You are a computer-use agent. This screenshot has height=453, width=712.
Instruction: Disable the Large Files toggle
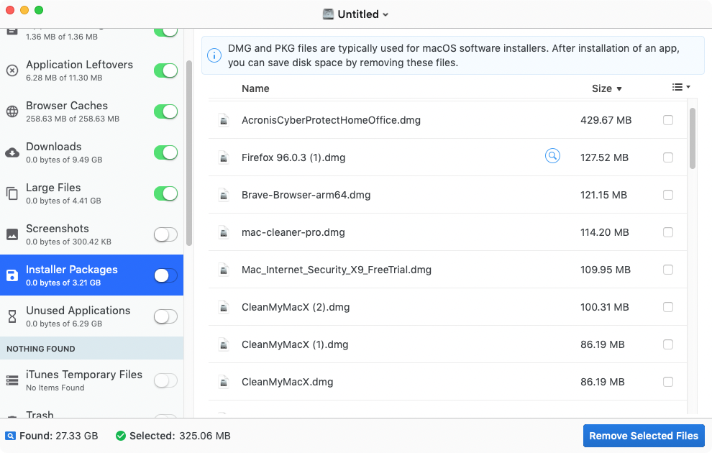(165, 194)
